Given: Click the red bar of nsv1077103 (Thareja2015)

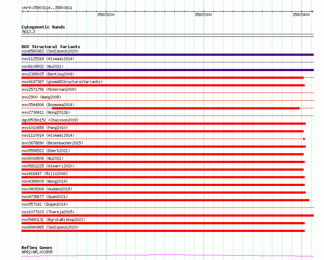Looking at the screenshot, I should pyautogui.click(x=167, y=216).
